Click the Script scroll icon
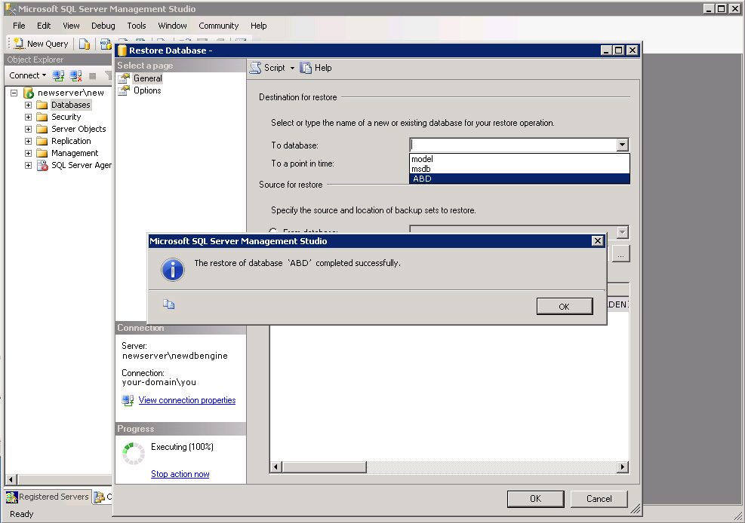Viewport: 745px width, 523px height. pyautogui.click(x=256, y=68)
